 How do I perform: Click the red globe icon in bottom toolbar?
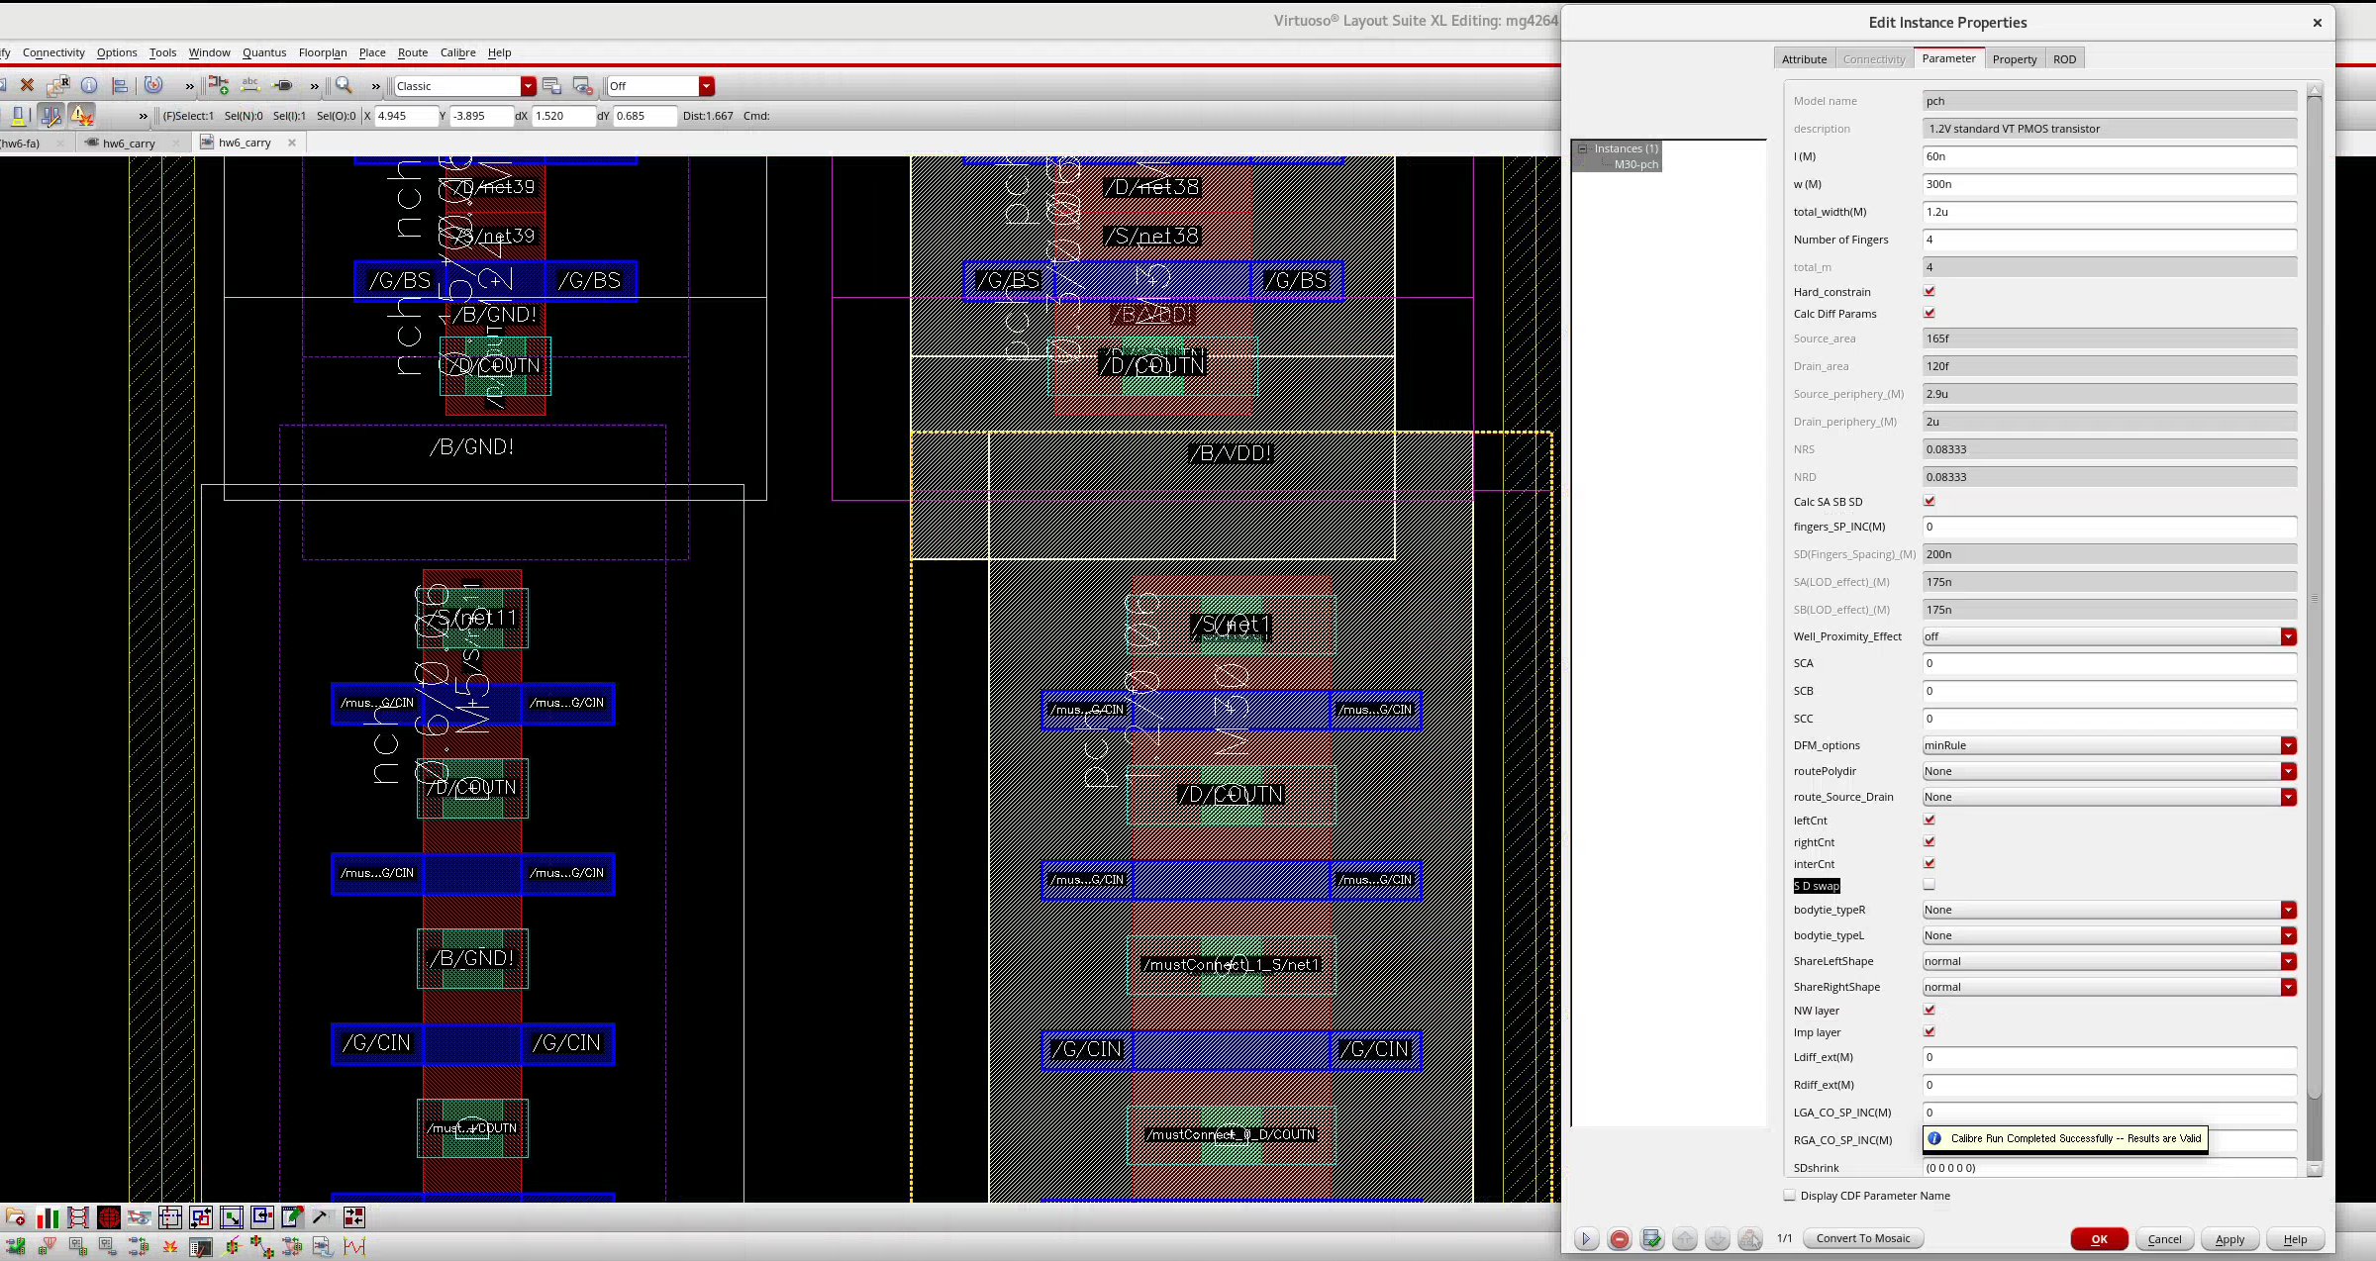[109, 1217]
